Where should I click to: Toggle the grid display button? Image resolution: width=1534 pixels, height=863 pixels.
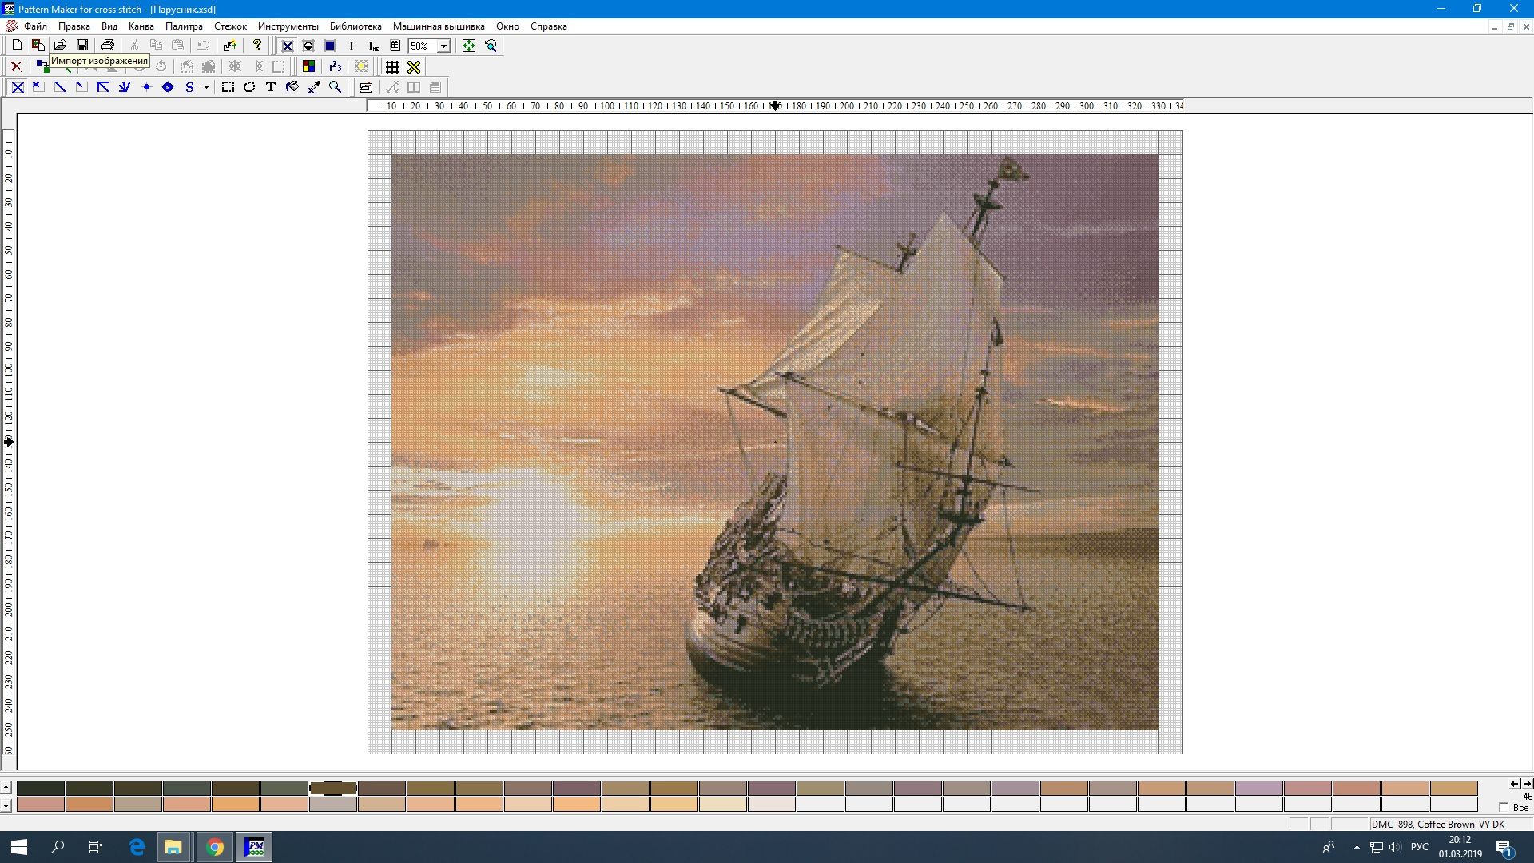point(392,66)
